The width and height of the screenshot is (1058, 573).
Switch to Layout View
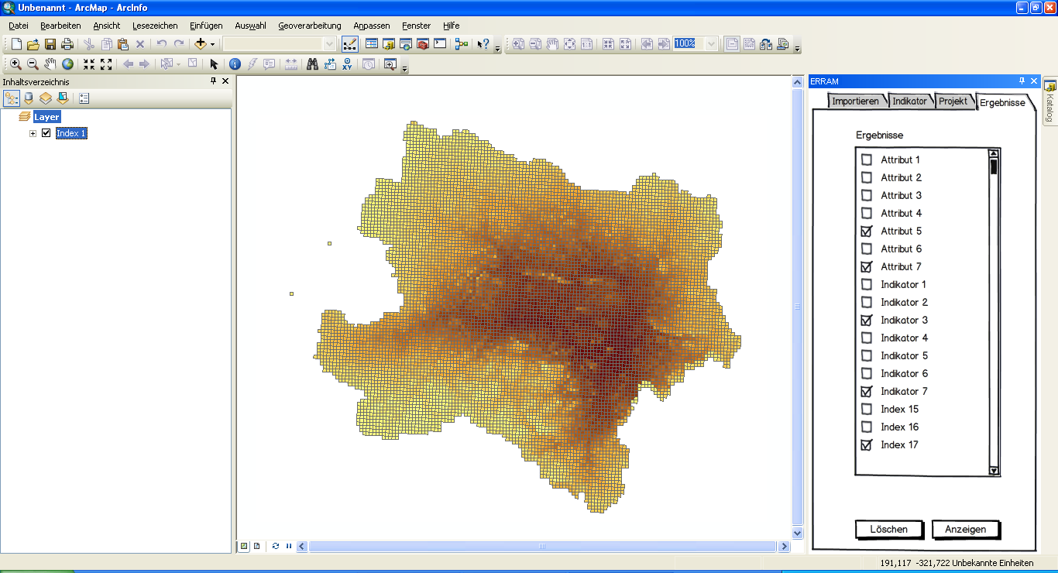(x=256, y=546)
